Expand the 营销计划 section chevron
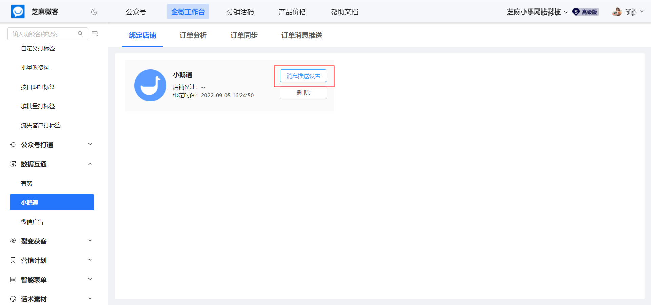The image size is (651, 305). (x=90, y=260)
